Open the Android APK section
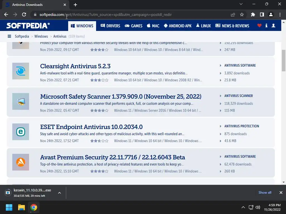Viewport: 286px width, 214px height. 178,26
